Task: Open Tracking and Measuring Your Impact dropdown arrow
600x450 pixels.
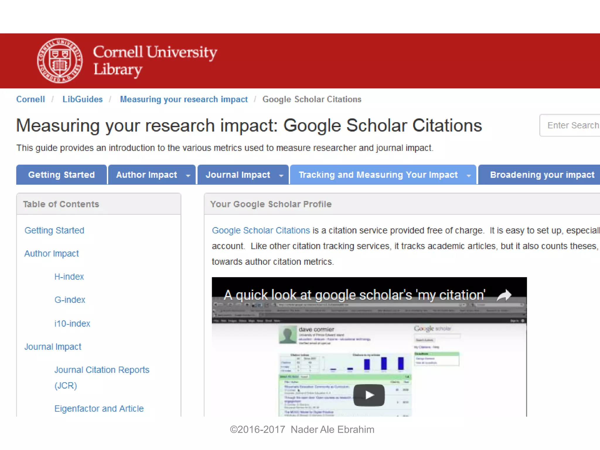Action: click(x=468, y=175)
